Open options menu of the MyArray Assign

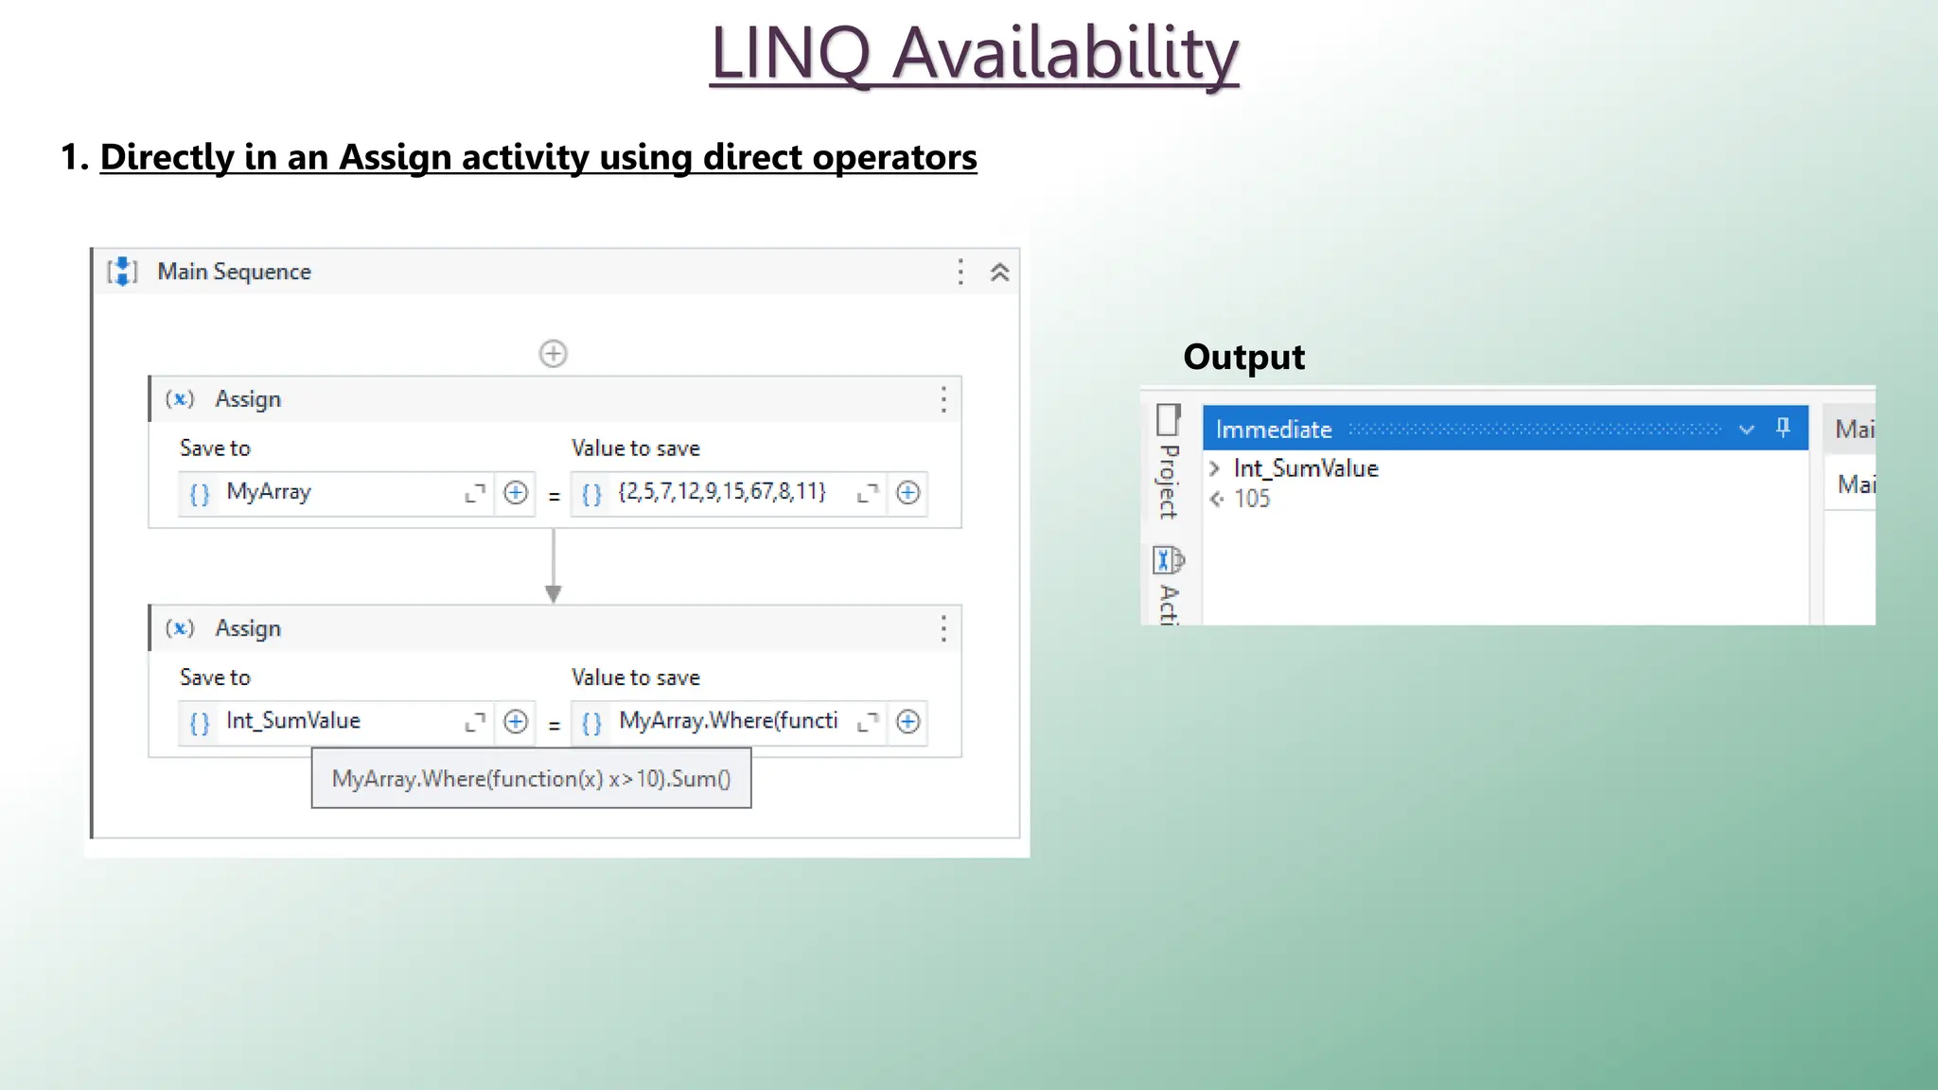point(943,398)
